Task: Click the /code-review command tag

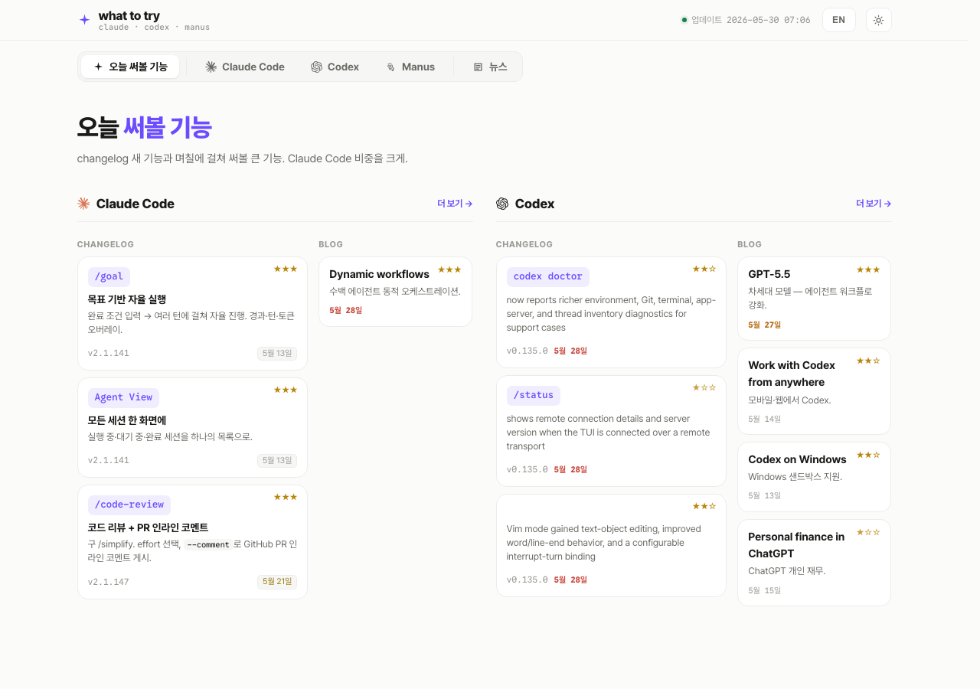Action: coord(129,505)
